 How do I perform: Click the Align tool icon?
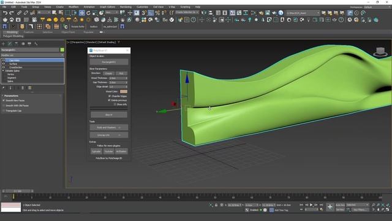pos(211,13)
